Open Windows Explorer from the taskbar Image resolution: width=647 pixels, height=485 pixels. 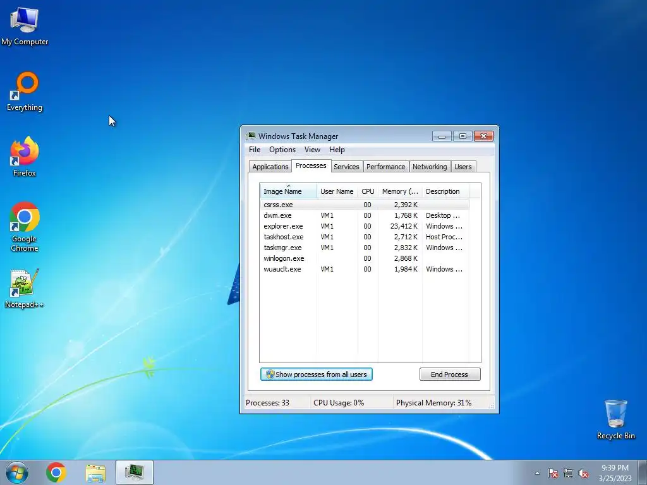95,473
